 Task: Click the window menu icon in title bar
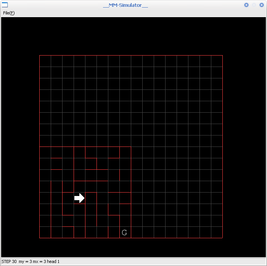pyautogui.click(x=5, y=5)
